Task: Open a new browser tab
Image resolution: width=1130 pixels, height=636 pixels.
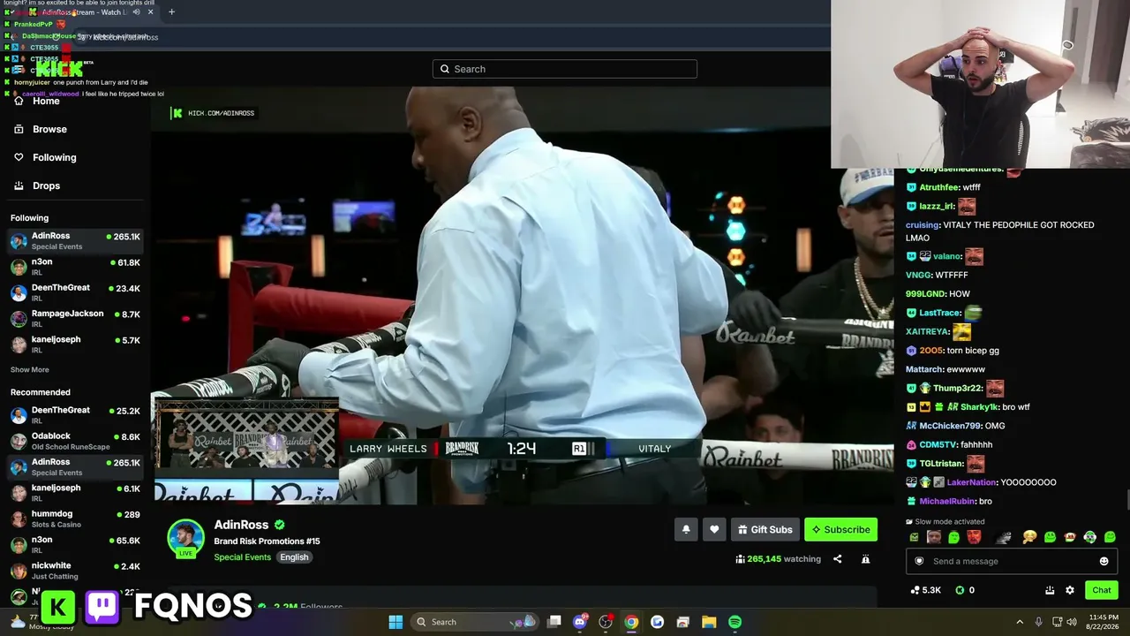Action: pyautogui.click(x=171, y=12)
